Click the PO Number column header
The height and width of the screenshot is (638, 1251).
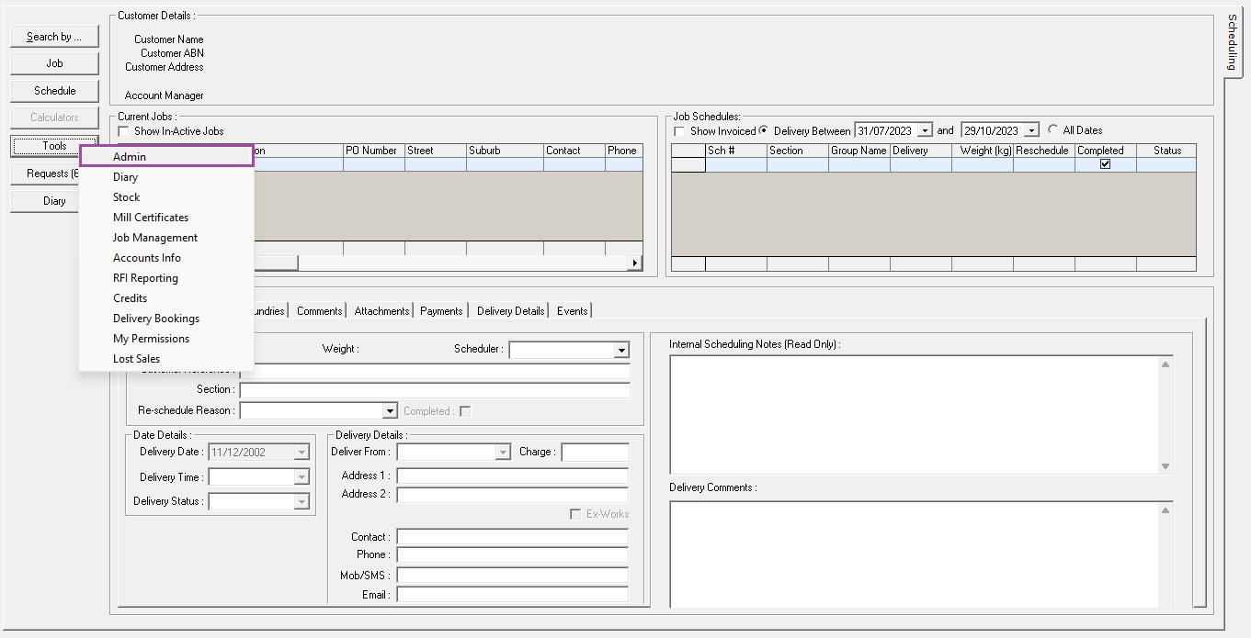tap(374, 151)
